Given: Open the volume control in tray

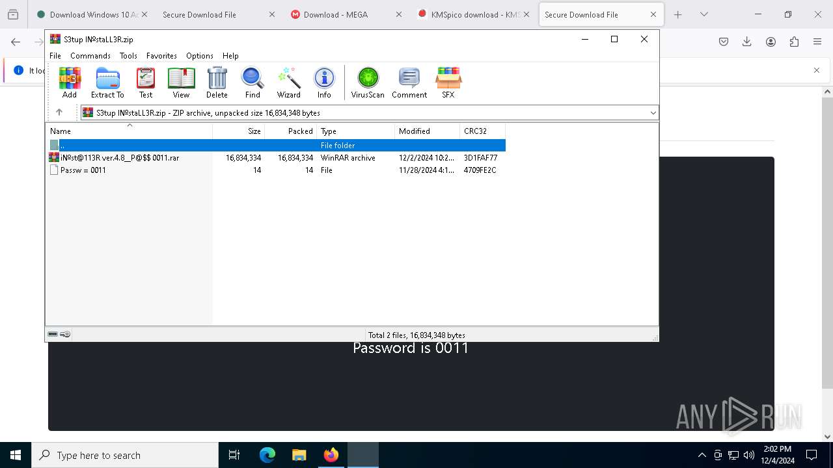Looking at the screenshot, I should 749,455.
